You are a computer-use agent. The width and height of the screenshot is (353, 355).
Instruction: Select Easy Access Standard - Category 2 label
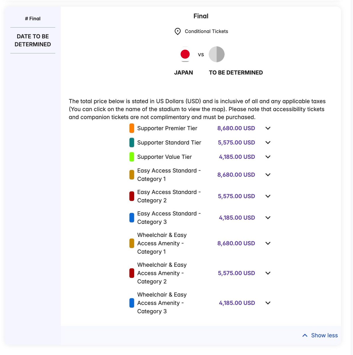[169, 196]
